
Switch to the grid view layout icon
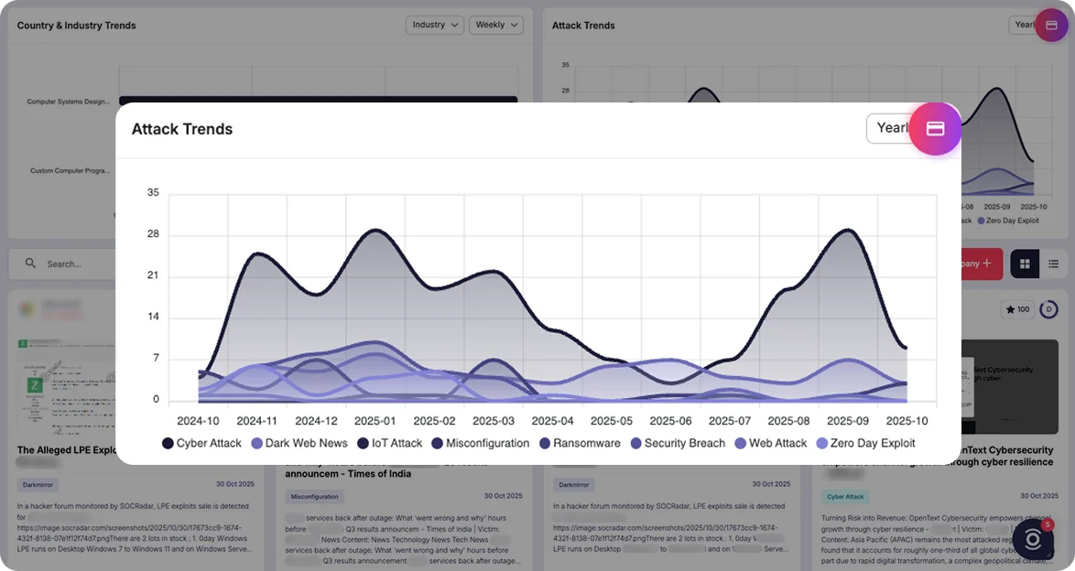coord(1025,264)
